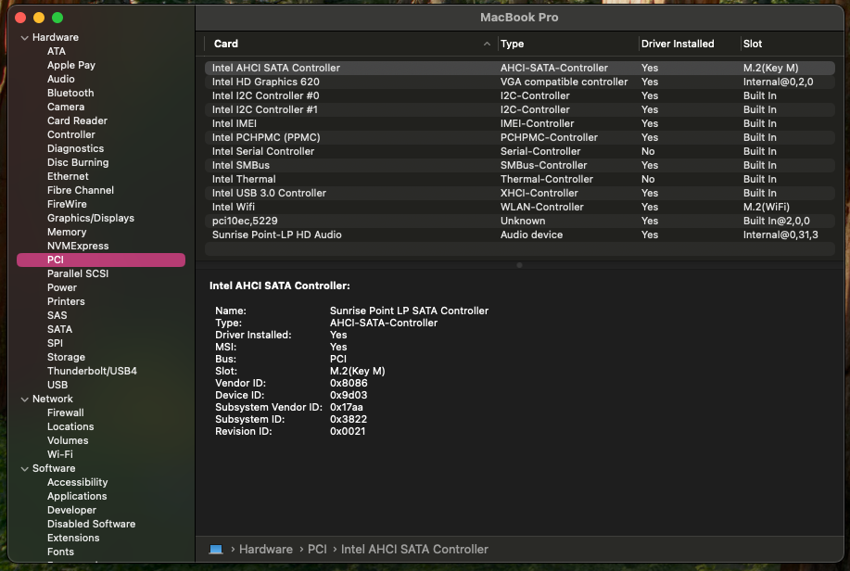This screenshot has width=850, height=571.
Task: Select Sunrise Point-LP HD Audio row
Action: pos(519,235)
